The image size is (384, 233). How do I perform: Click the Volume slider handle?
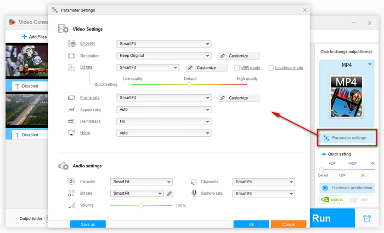[141, 206]
